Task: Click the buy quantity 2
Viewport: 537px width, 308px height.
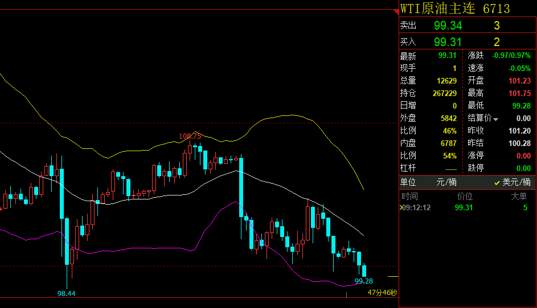Action: [x=497, y=42]
